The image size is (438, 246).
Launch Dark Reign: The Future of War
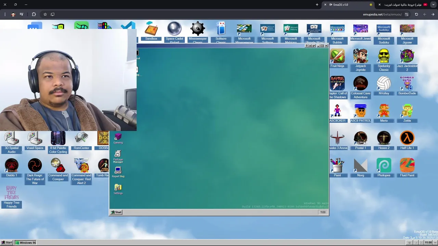tap(35, 172)
